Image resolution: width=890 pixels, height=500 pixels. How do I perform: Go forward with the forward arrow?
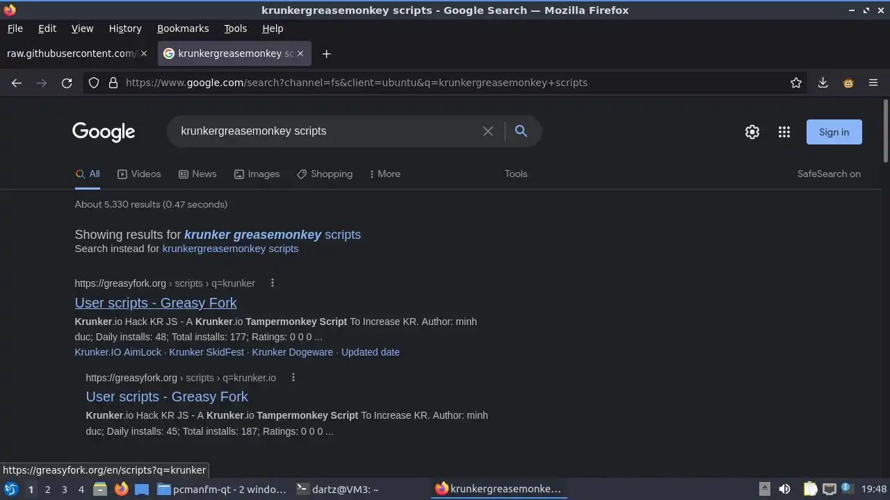tap(42, 83)
